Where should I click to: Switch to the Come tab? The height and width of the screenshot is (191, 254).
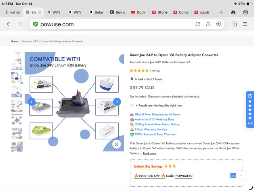[181, 12]
